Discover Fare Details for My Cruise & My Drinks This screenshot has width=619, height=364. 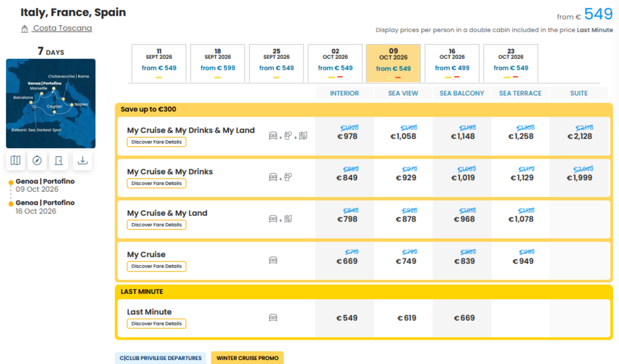tap(156, 183)
